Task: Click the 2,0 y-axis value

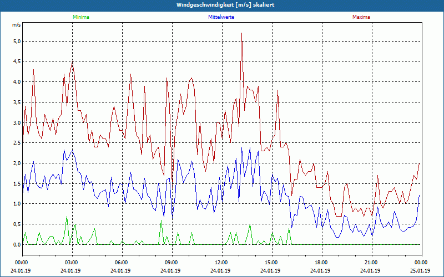Action: point(17,163)
